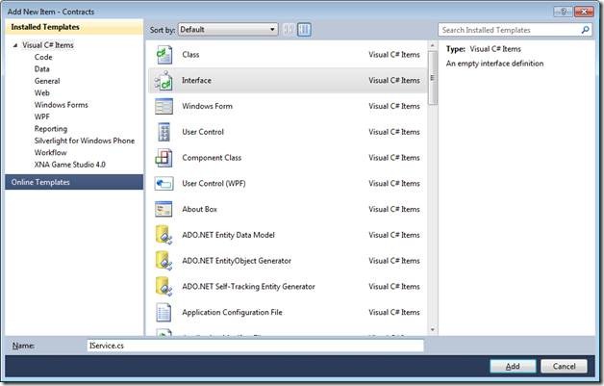Open the Sort by dropdown
Viewport: 604px width, 386px height.
[231, 30]
